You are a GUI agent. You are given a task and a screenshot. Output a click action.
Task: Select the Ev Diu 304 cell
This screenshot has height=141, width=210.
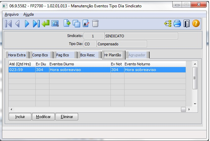pyautogui.click(x=42, y=70)
